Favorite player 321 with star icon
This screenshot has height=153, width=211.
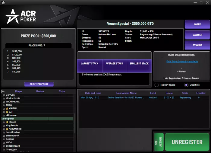pyautogui.click(x=4, y=112)
